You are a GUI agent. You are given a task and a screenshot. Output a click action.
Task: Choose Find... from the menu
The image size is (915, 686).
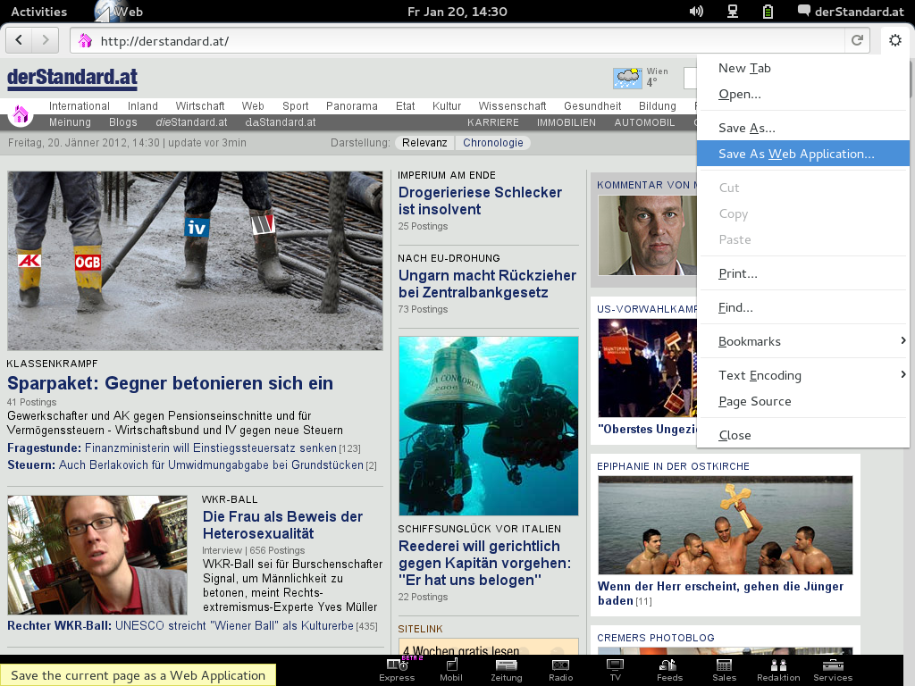803,307
